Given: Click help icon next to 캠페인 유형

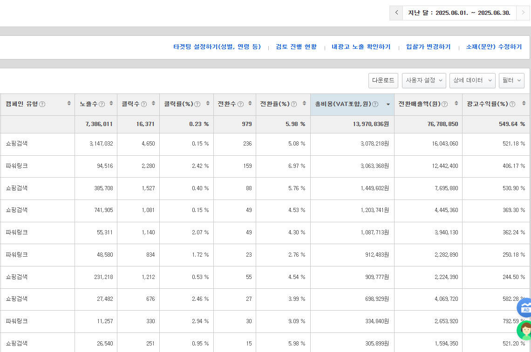Looking at the screenshot, I should click(x=42, y=104).
